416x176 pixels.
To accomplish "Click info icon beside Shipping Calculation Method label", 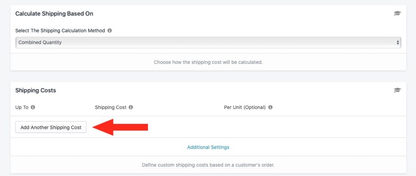I will coord(110,30).
